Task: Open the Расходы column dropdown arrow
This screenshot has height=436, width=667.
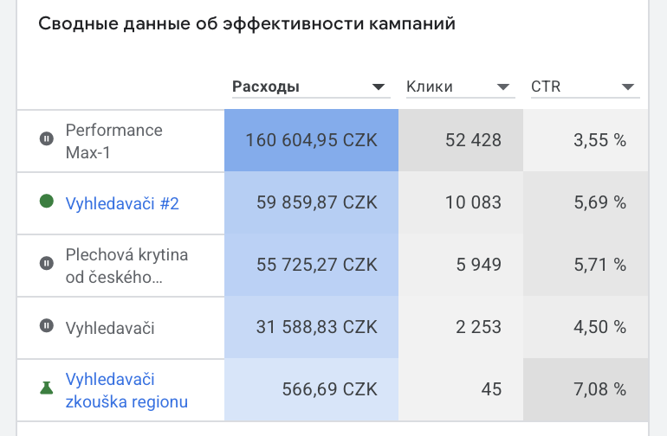Action: pyautogui.click(x=378, y=87)
